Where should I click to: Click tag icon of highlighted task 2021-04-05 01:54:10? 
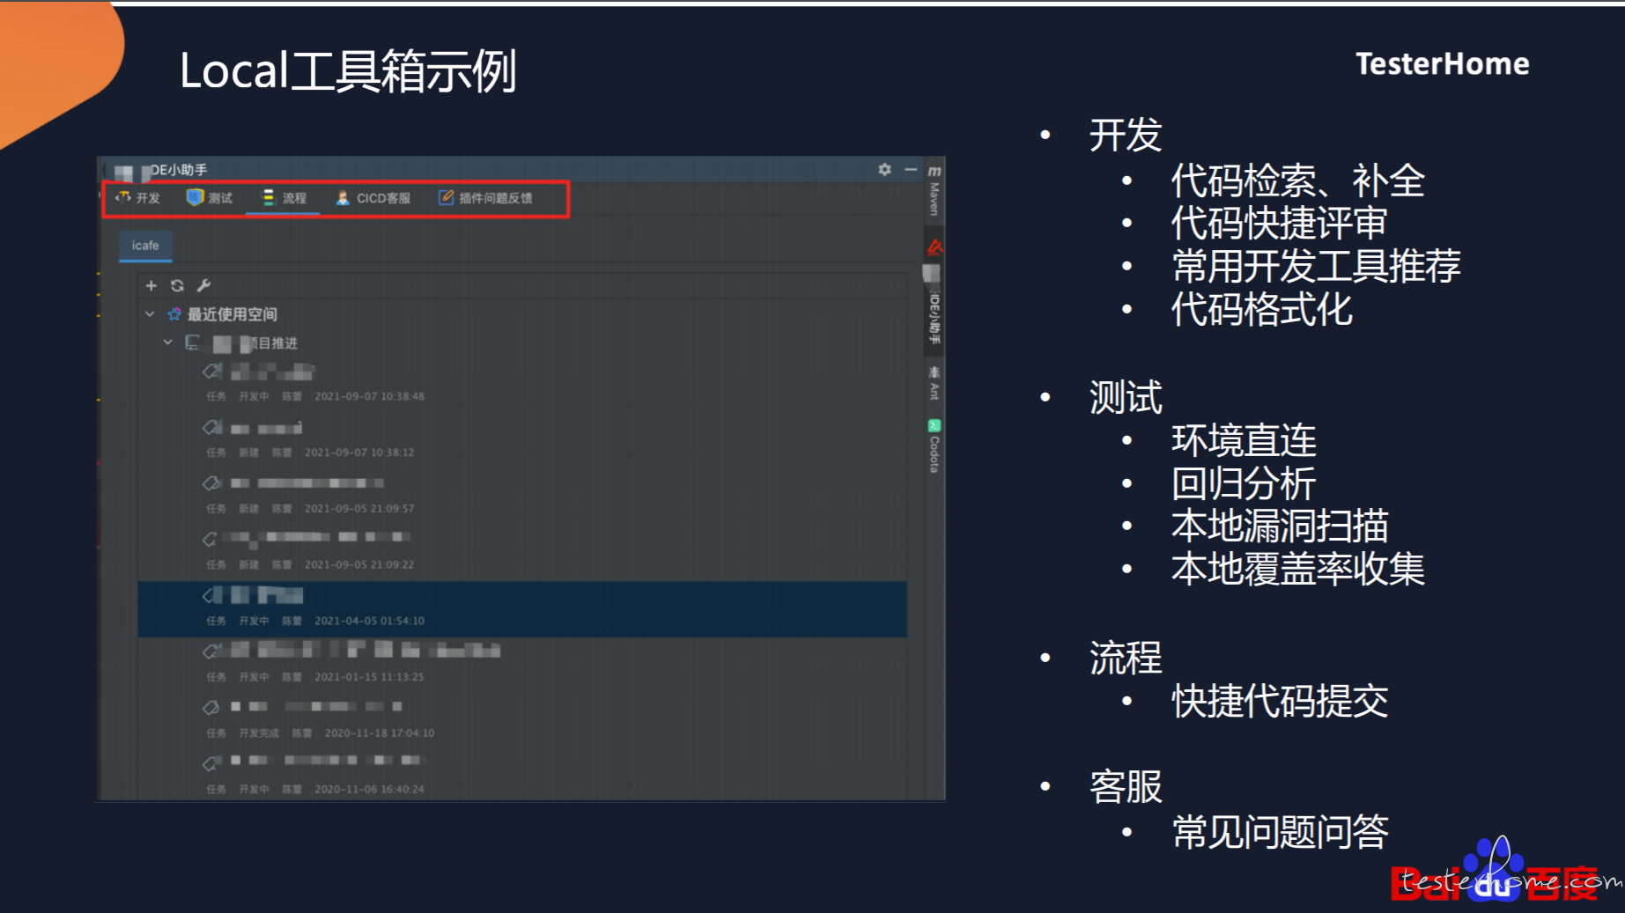point(211,595)
